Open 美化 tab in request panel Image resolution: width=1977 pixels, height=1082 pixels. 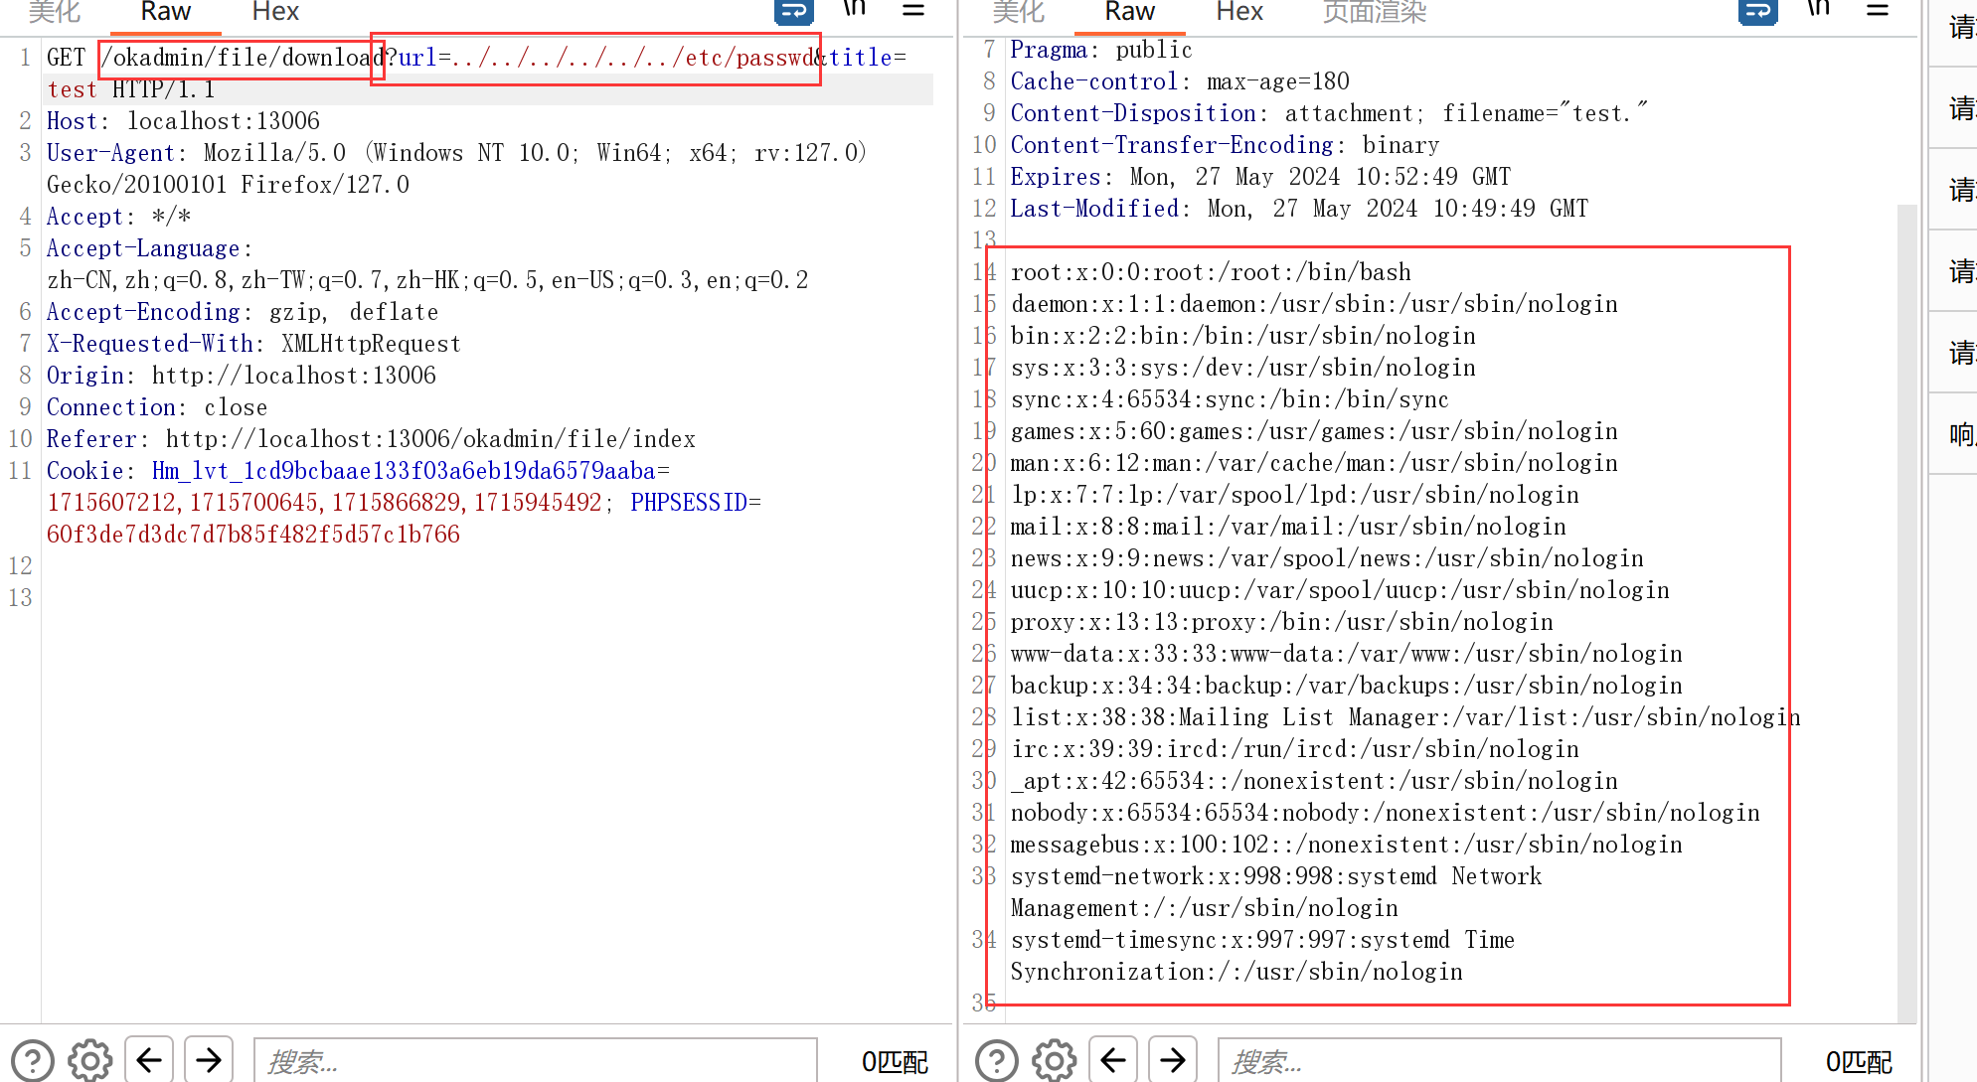click(55, 12)
